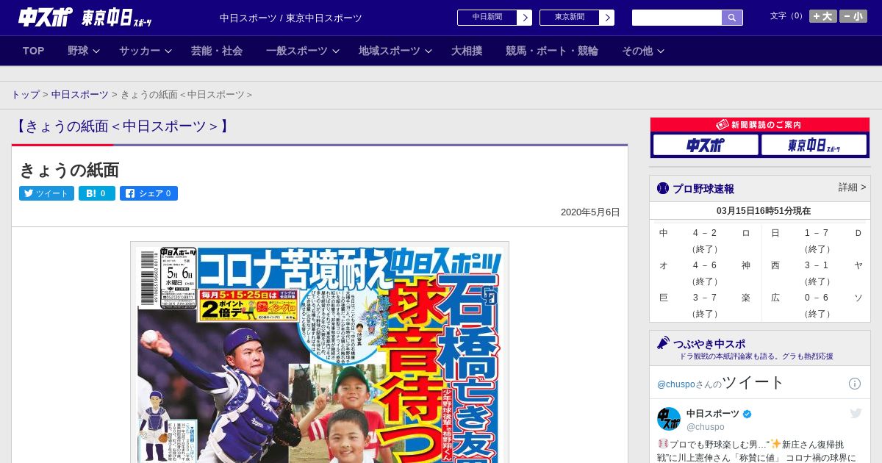The image size is (882, 463).
Task: Click 東京中日 subscription banner button
Action: click(x=814, y=145)
